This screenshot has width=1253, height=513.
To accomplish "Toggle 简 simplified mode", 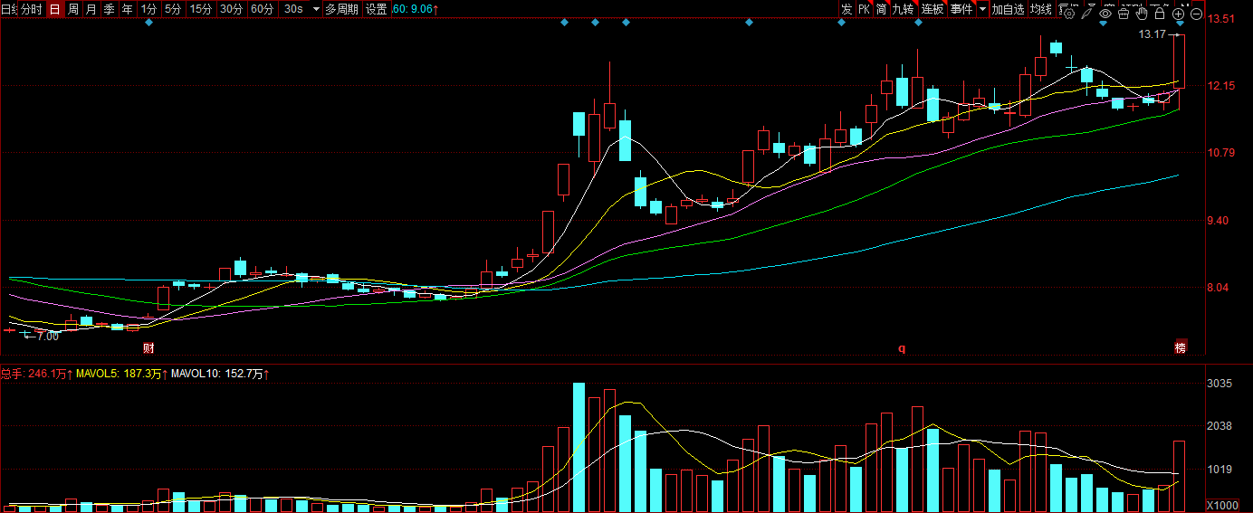I will click(881, 9).
